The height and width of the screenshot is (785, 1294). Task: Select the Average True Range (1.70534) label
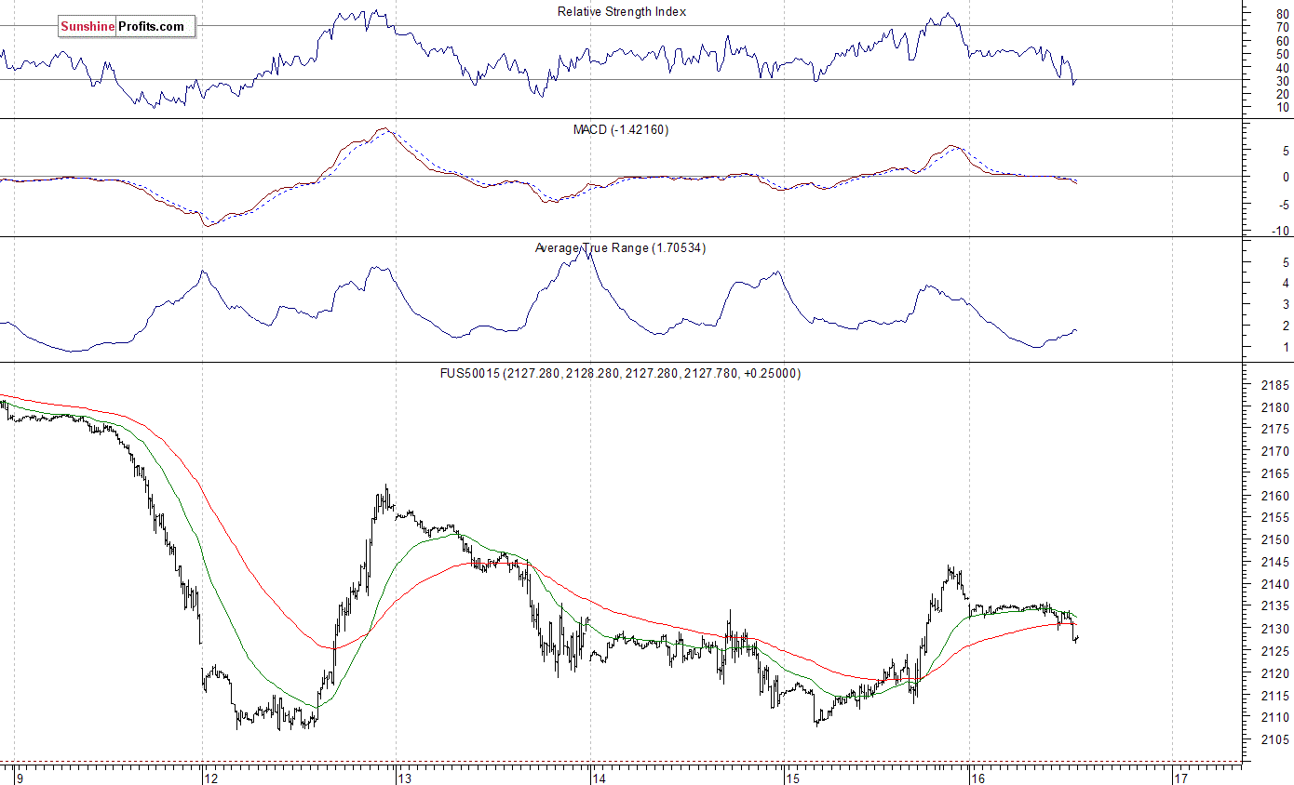point(620,248)
